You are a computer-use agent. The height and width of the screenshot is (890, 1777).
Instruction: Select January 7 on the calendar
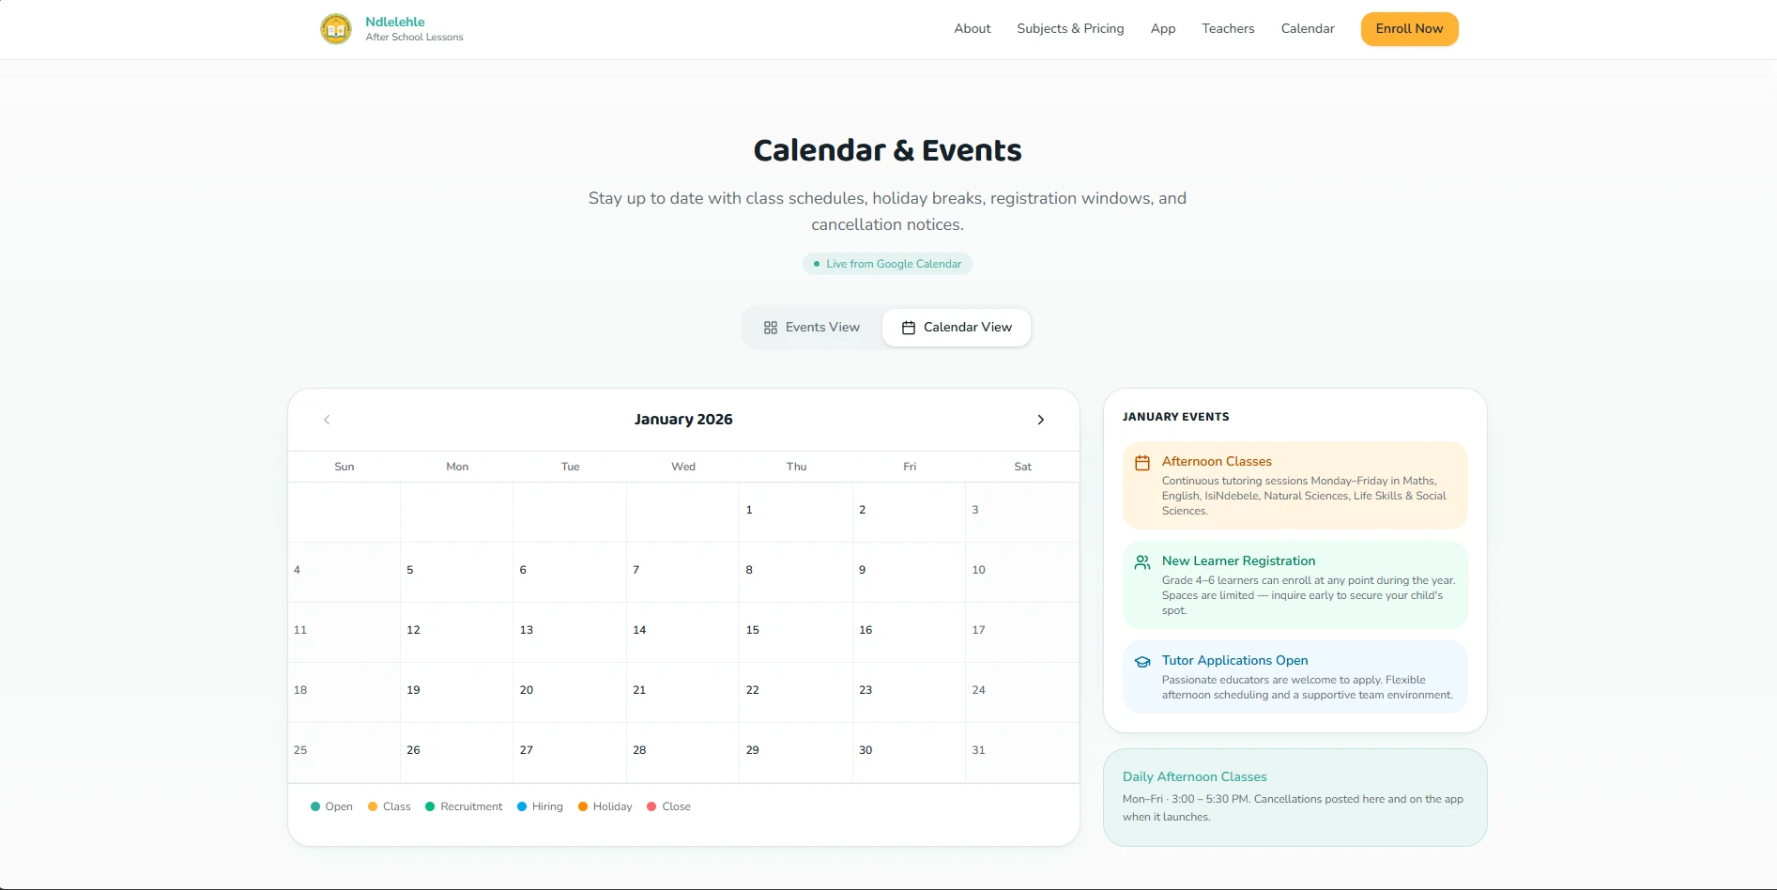(x=682, y=573)
